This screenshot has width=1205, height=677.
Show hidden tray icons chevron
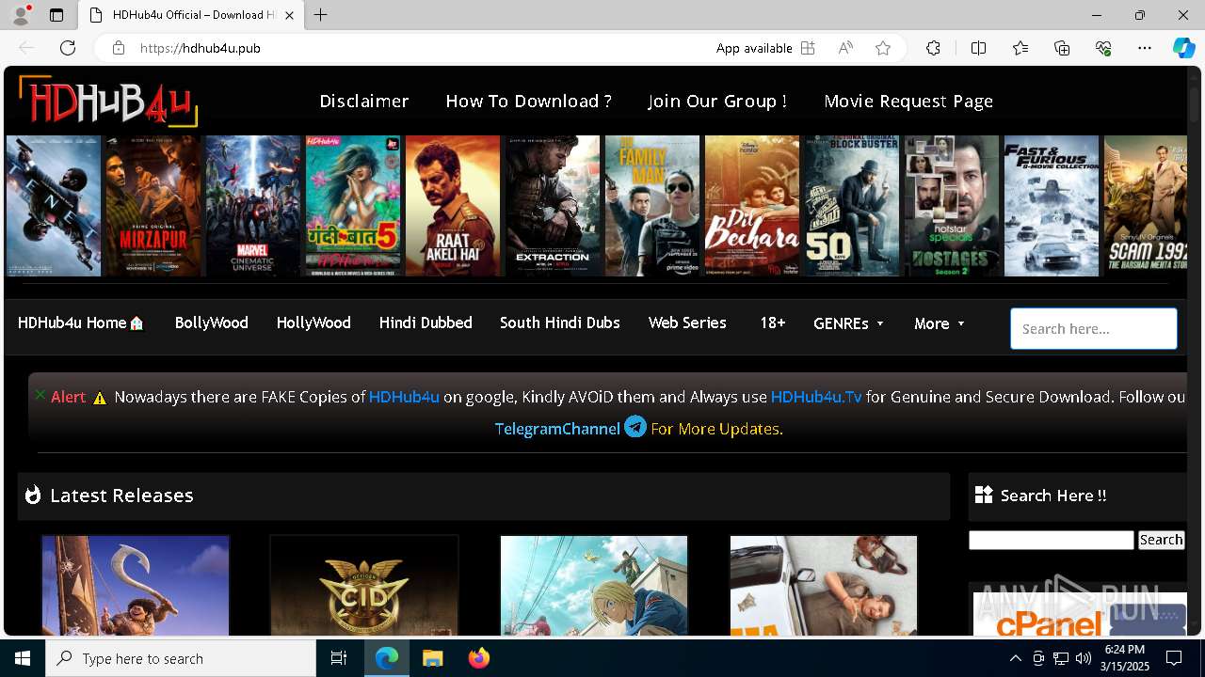1015,658
